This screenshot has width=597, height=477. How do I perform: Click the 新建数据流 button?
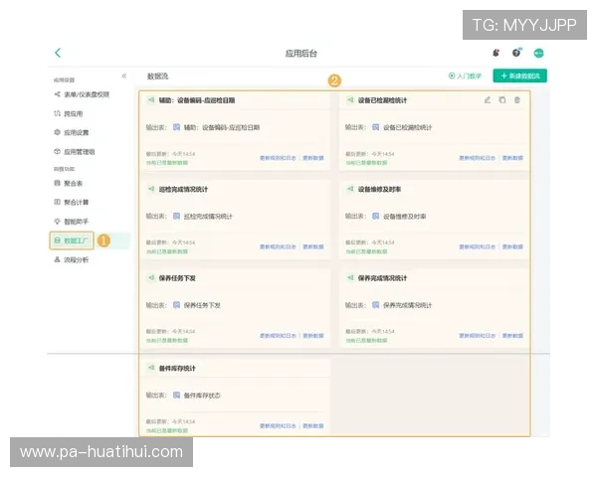point(519,76)
